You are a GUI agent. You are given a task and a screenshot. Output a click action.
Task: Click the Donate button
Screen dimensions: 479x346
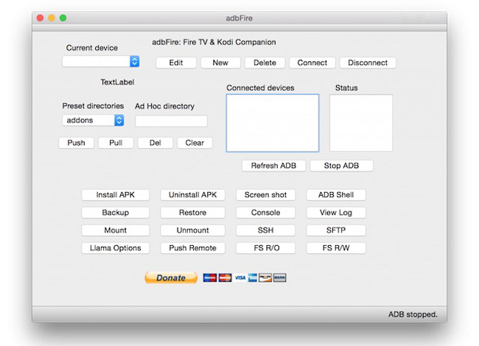[x=171, y=278]
